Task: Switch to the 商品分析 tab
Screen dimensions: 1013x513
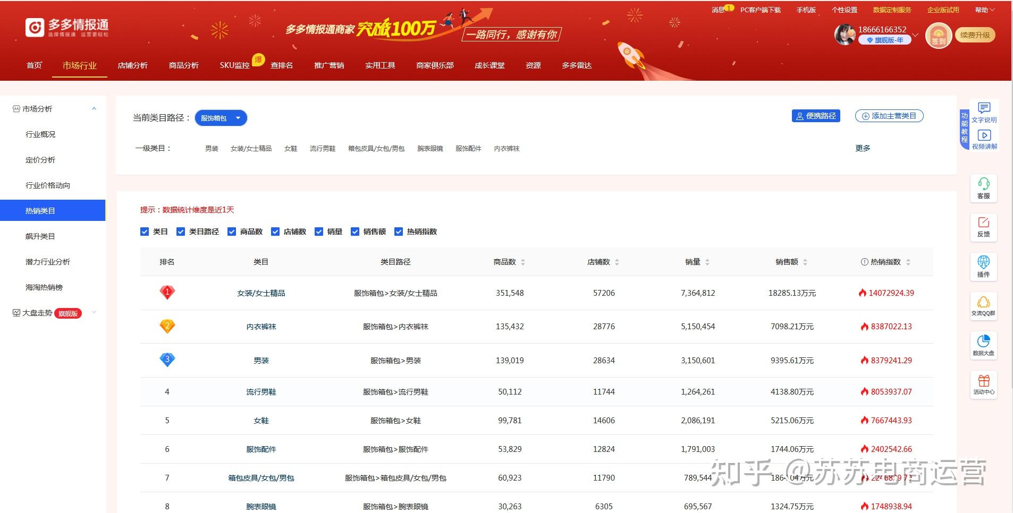Action: (x=183, y=65)
